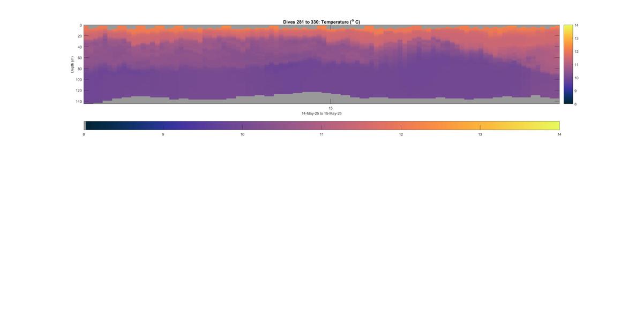Click depth axis tick label "0"
643x333 pixels.
[x=81, y=25]
